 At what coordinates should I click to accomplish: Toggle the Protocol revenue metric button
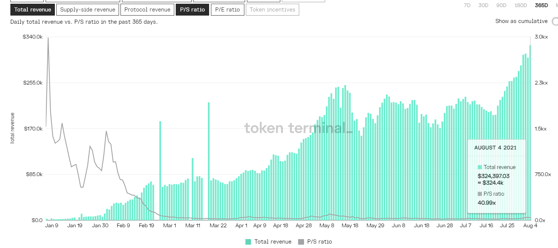coord(147,10)
